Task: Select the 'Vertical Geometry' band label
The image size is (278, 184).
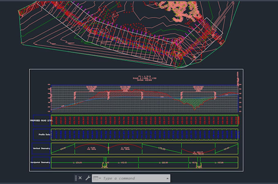Action: [41, 148]
